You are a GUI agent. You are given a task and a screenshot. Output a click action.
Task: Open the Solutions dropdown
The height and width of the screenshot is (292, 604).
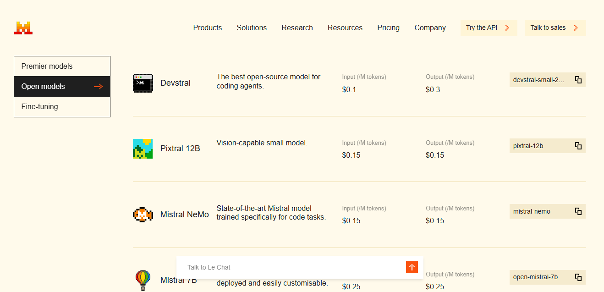point(252,28)
